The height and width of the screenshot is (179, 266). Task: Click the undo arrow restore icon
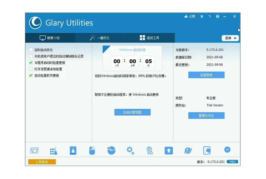click(210, 16)
